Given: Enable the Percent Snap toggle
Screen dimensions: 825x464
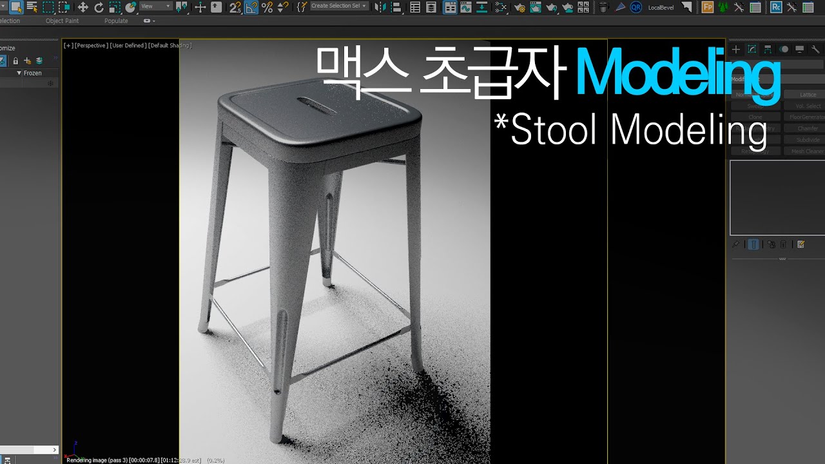Looking at the screenshot, I should coord(267,7).
